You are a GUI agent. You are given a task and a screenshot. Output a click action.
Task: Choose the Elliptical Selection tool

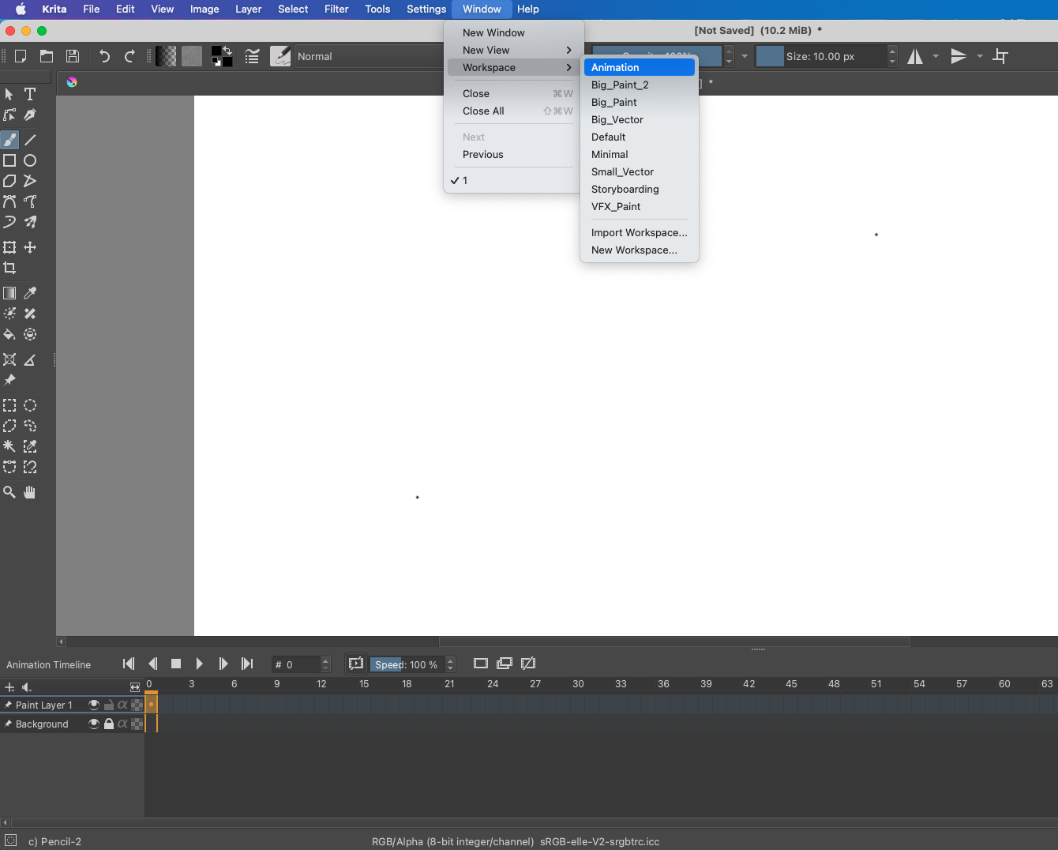tap(30, 405)
